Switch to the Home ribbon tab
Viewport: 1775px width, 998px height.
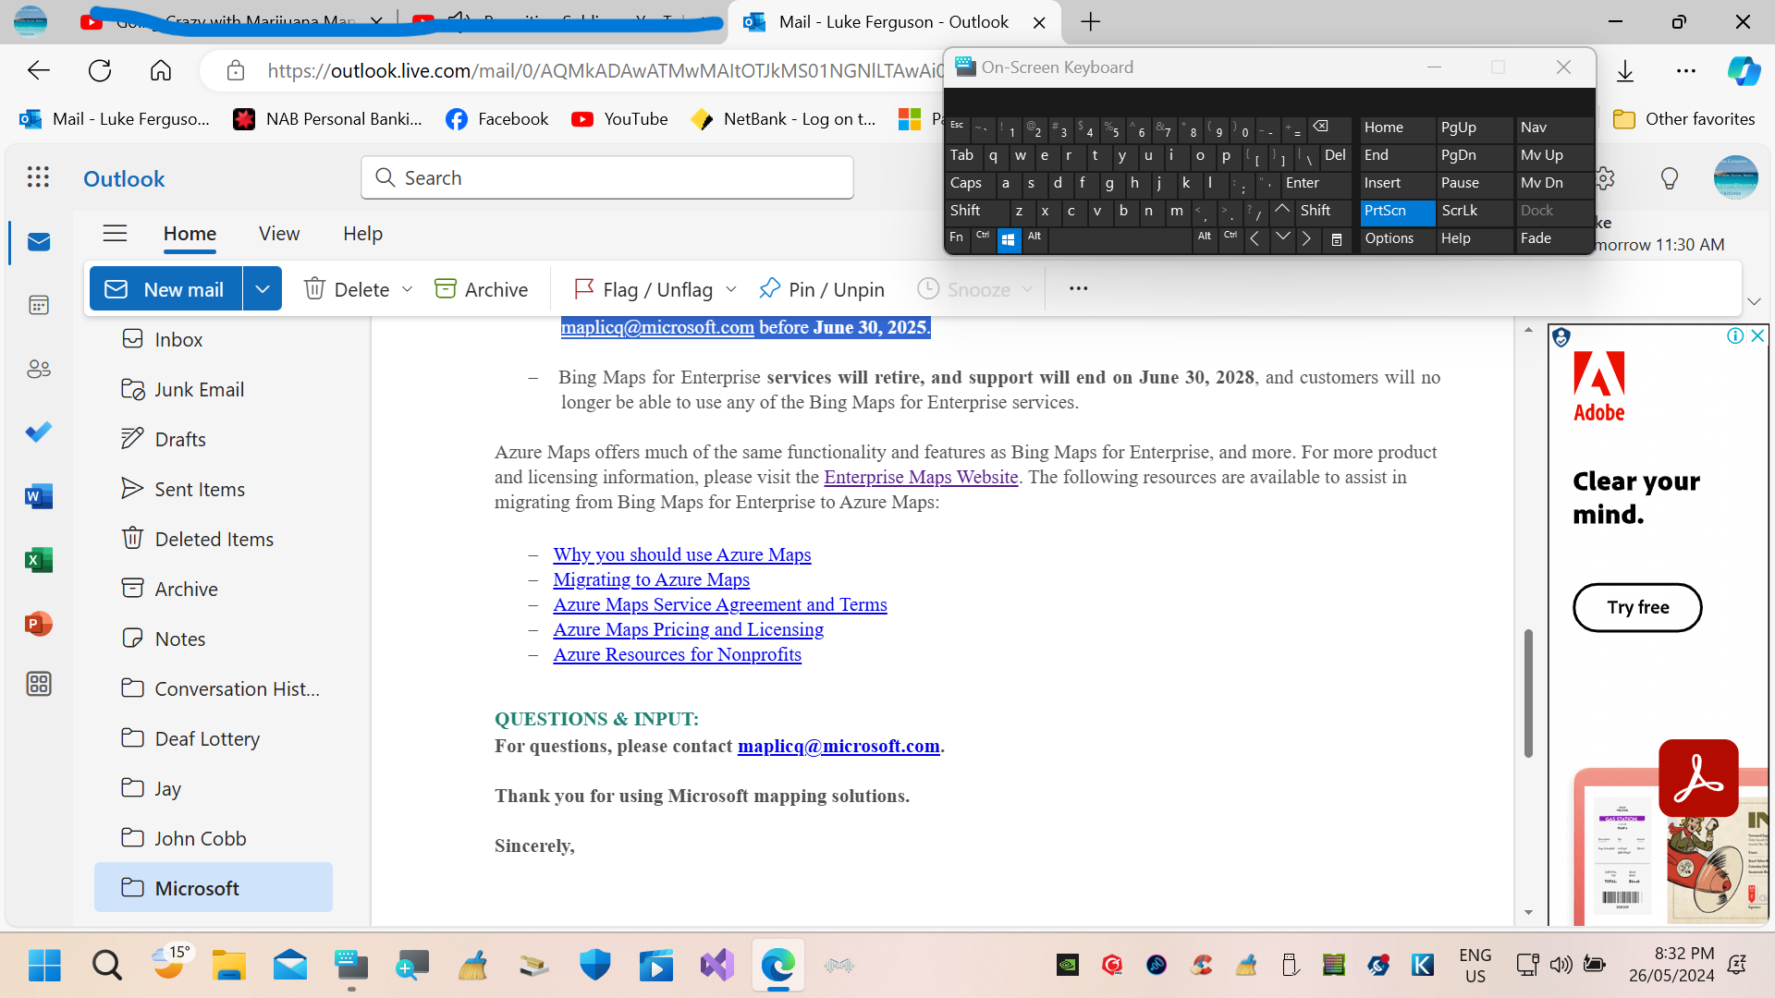click(x=190, y=234)
